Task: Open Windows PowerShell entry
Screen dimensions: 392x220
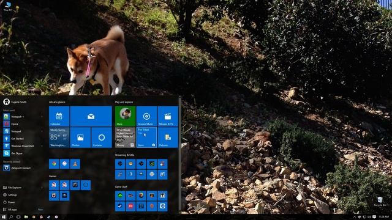Action: pos(23,146)
